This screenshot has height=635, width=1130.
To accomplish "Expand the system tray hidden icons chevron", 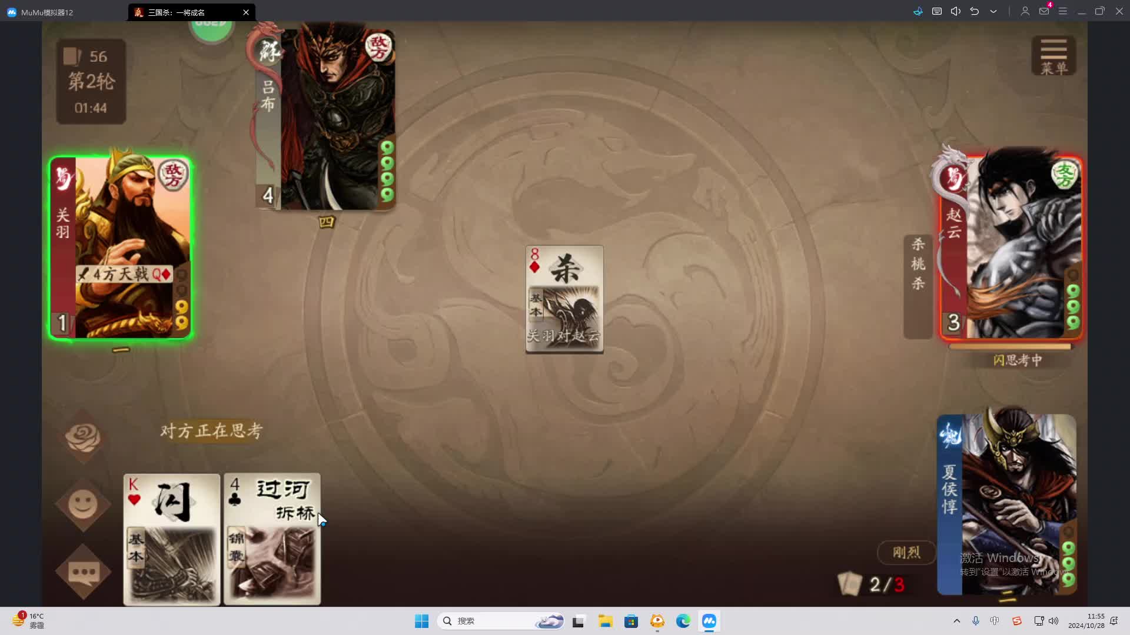I will pyautogui.click(x=956, y=621).
